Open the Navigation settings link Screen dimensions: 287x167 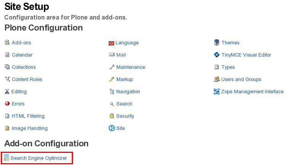128,92
